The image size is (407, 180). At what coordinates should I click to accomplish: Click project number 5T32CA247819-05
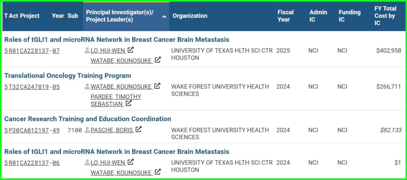(x=32, y=87)
